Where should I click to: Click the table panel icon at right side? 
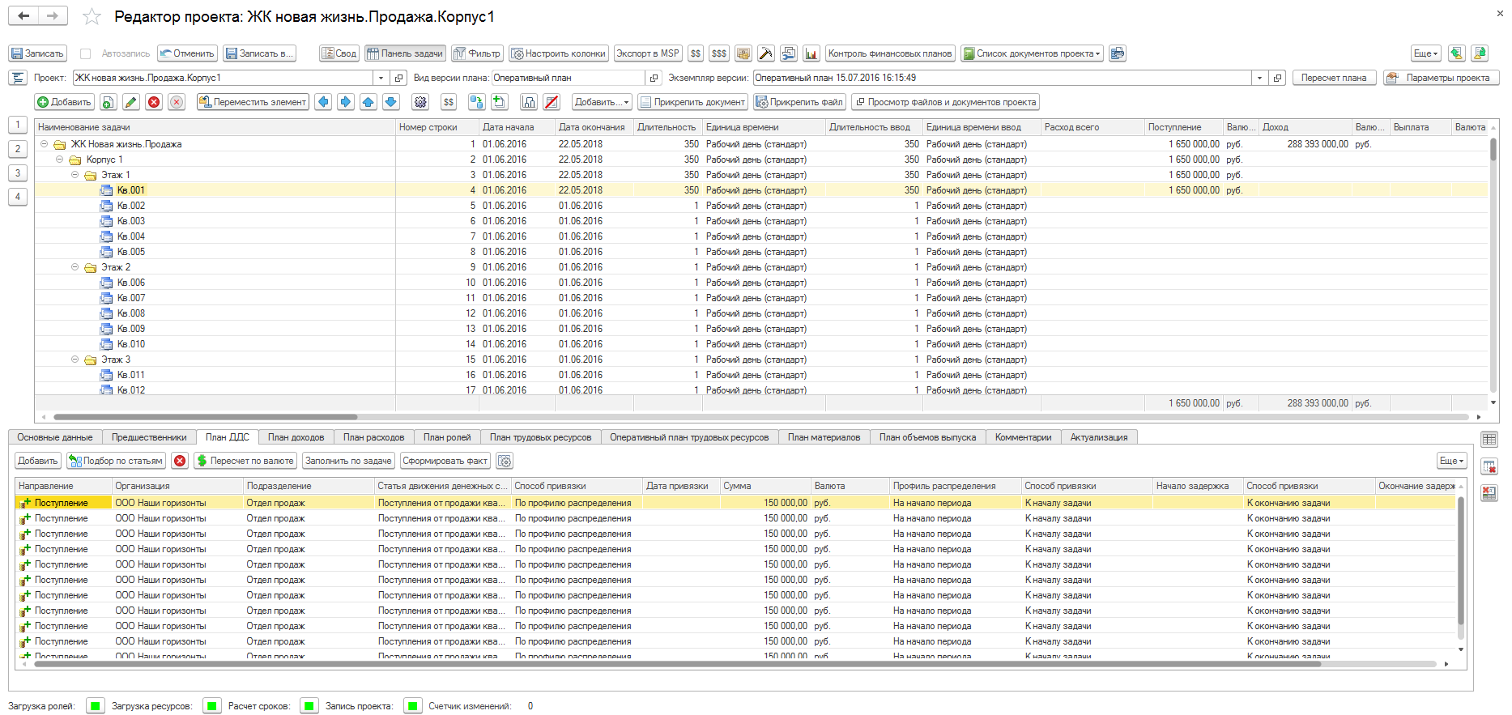[x=1489, y=440]
